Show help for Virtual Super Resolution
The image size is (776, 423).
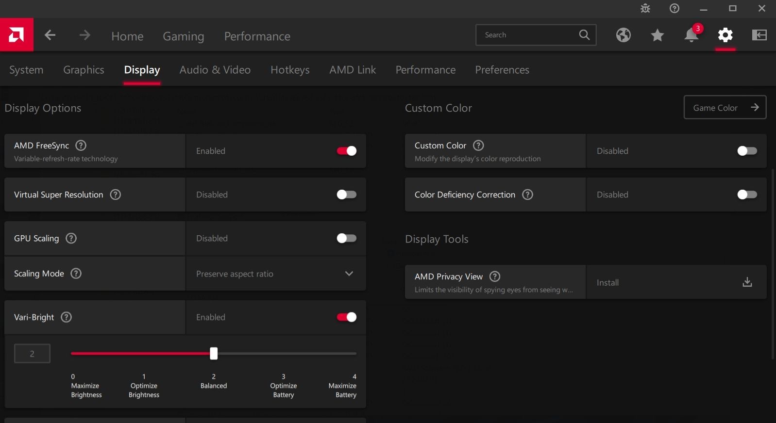click(x=115, y=195)
